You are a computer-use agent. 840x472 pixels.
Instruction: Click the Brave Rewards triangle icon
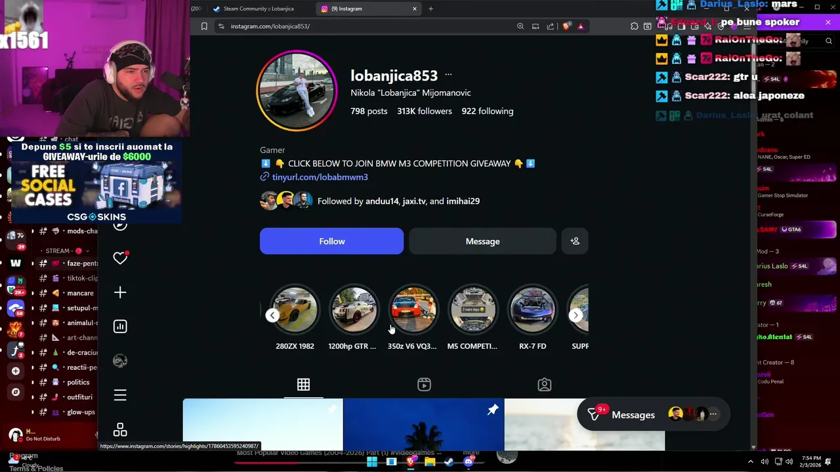[581, 26]
